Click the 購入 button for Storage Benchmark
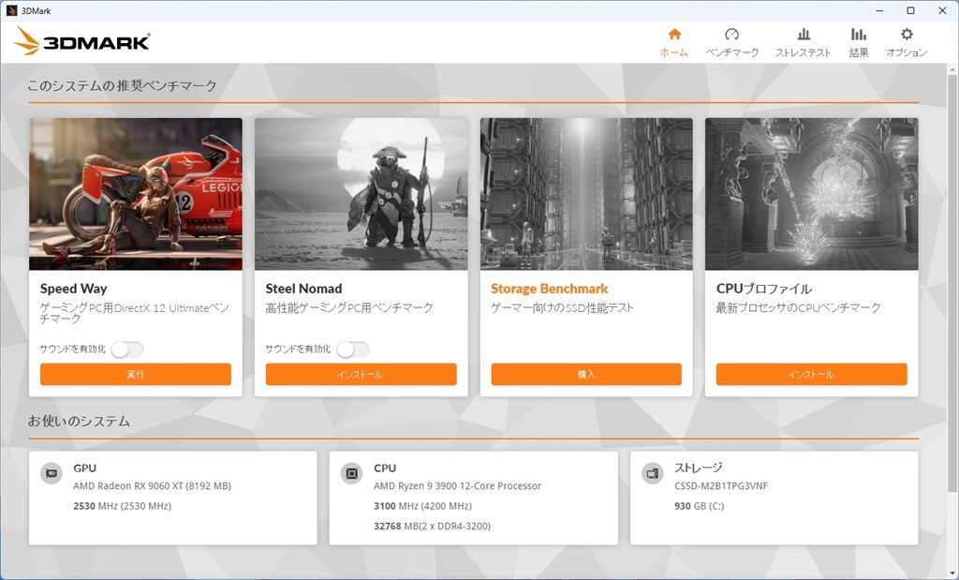This screenshot has height=580, width=959. point(586,374)
